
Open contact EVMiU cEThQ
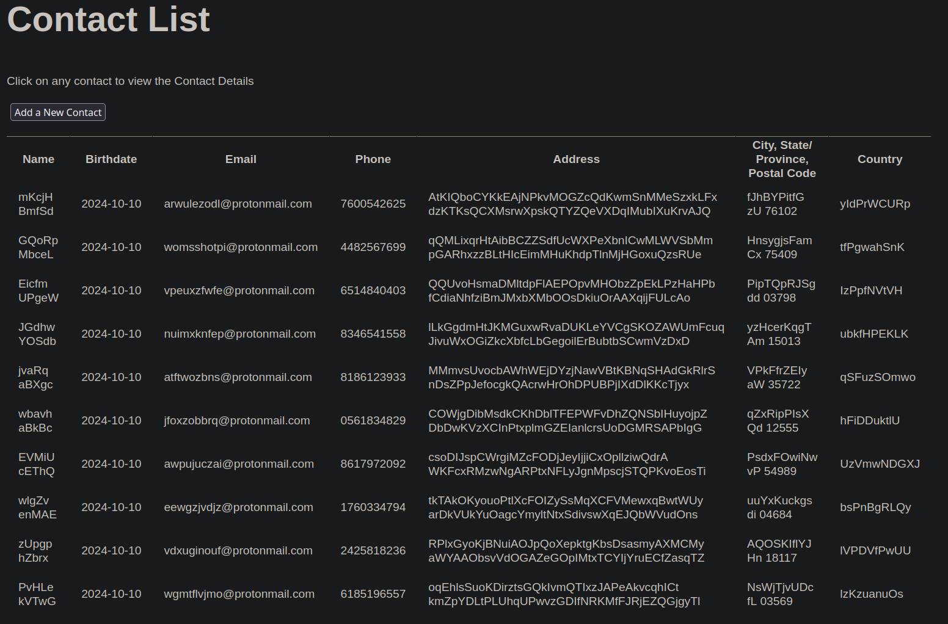(37, 464)
